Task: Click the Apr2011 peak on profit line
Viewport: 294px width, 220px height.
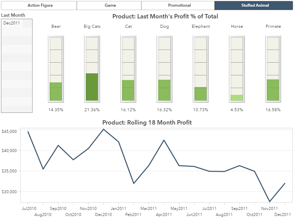Action: 164,140
